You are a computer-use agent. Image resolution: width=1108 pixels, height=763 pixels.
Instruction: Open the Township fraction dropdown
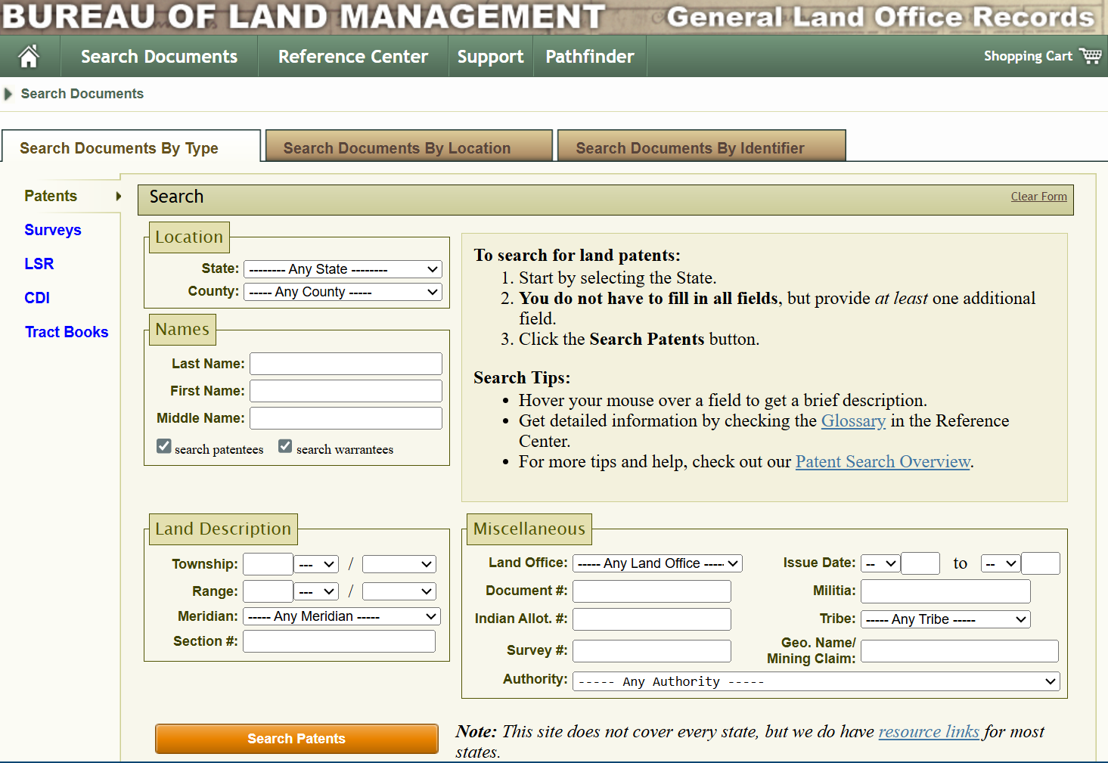(x=399, y=564)
